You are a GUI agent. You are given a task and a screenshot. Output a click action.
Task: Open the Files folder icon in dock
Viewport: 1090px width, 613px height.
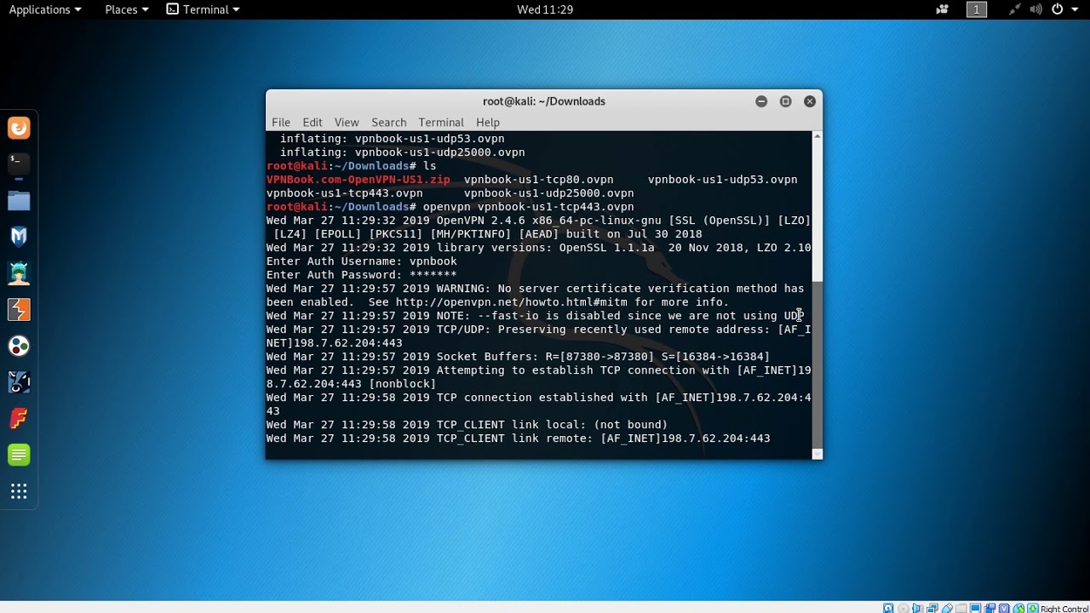click(x=19, y=201)
